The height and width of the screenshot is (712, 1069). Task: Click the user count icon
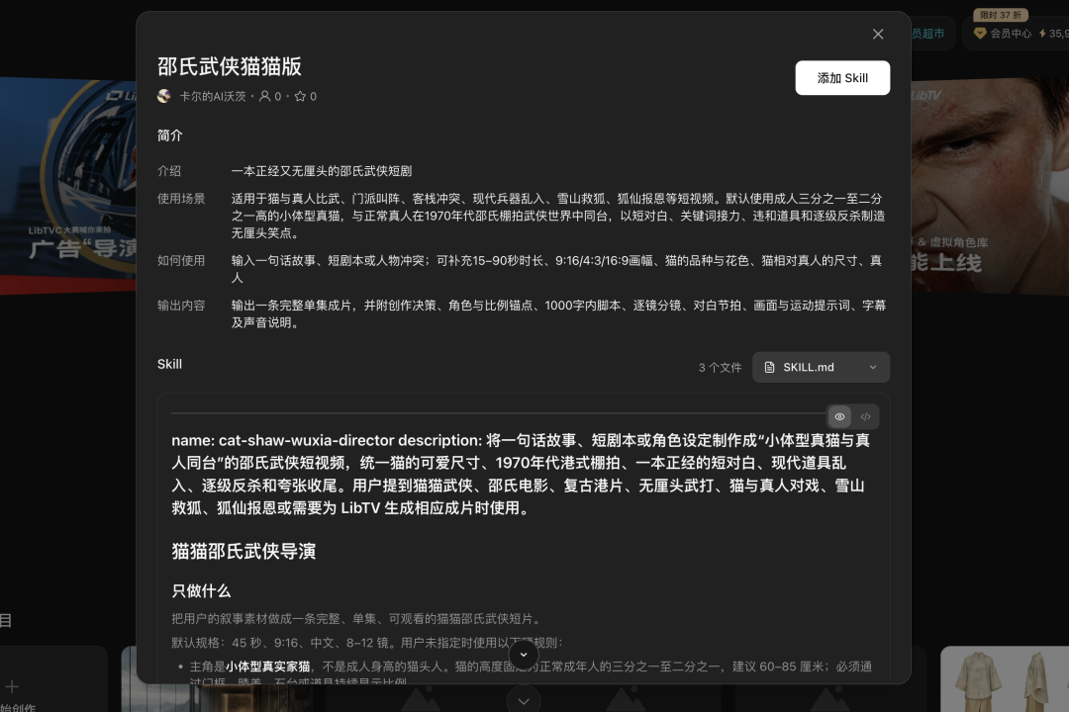[264, 96]
